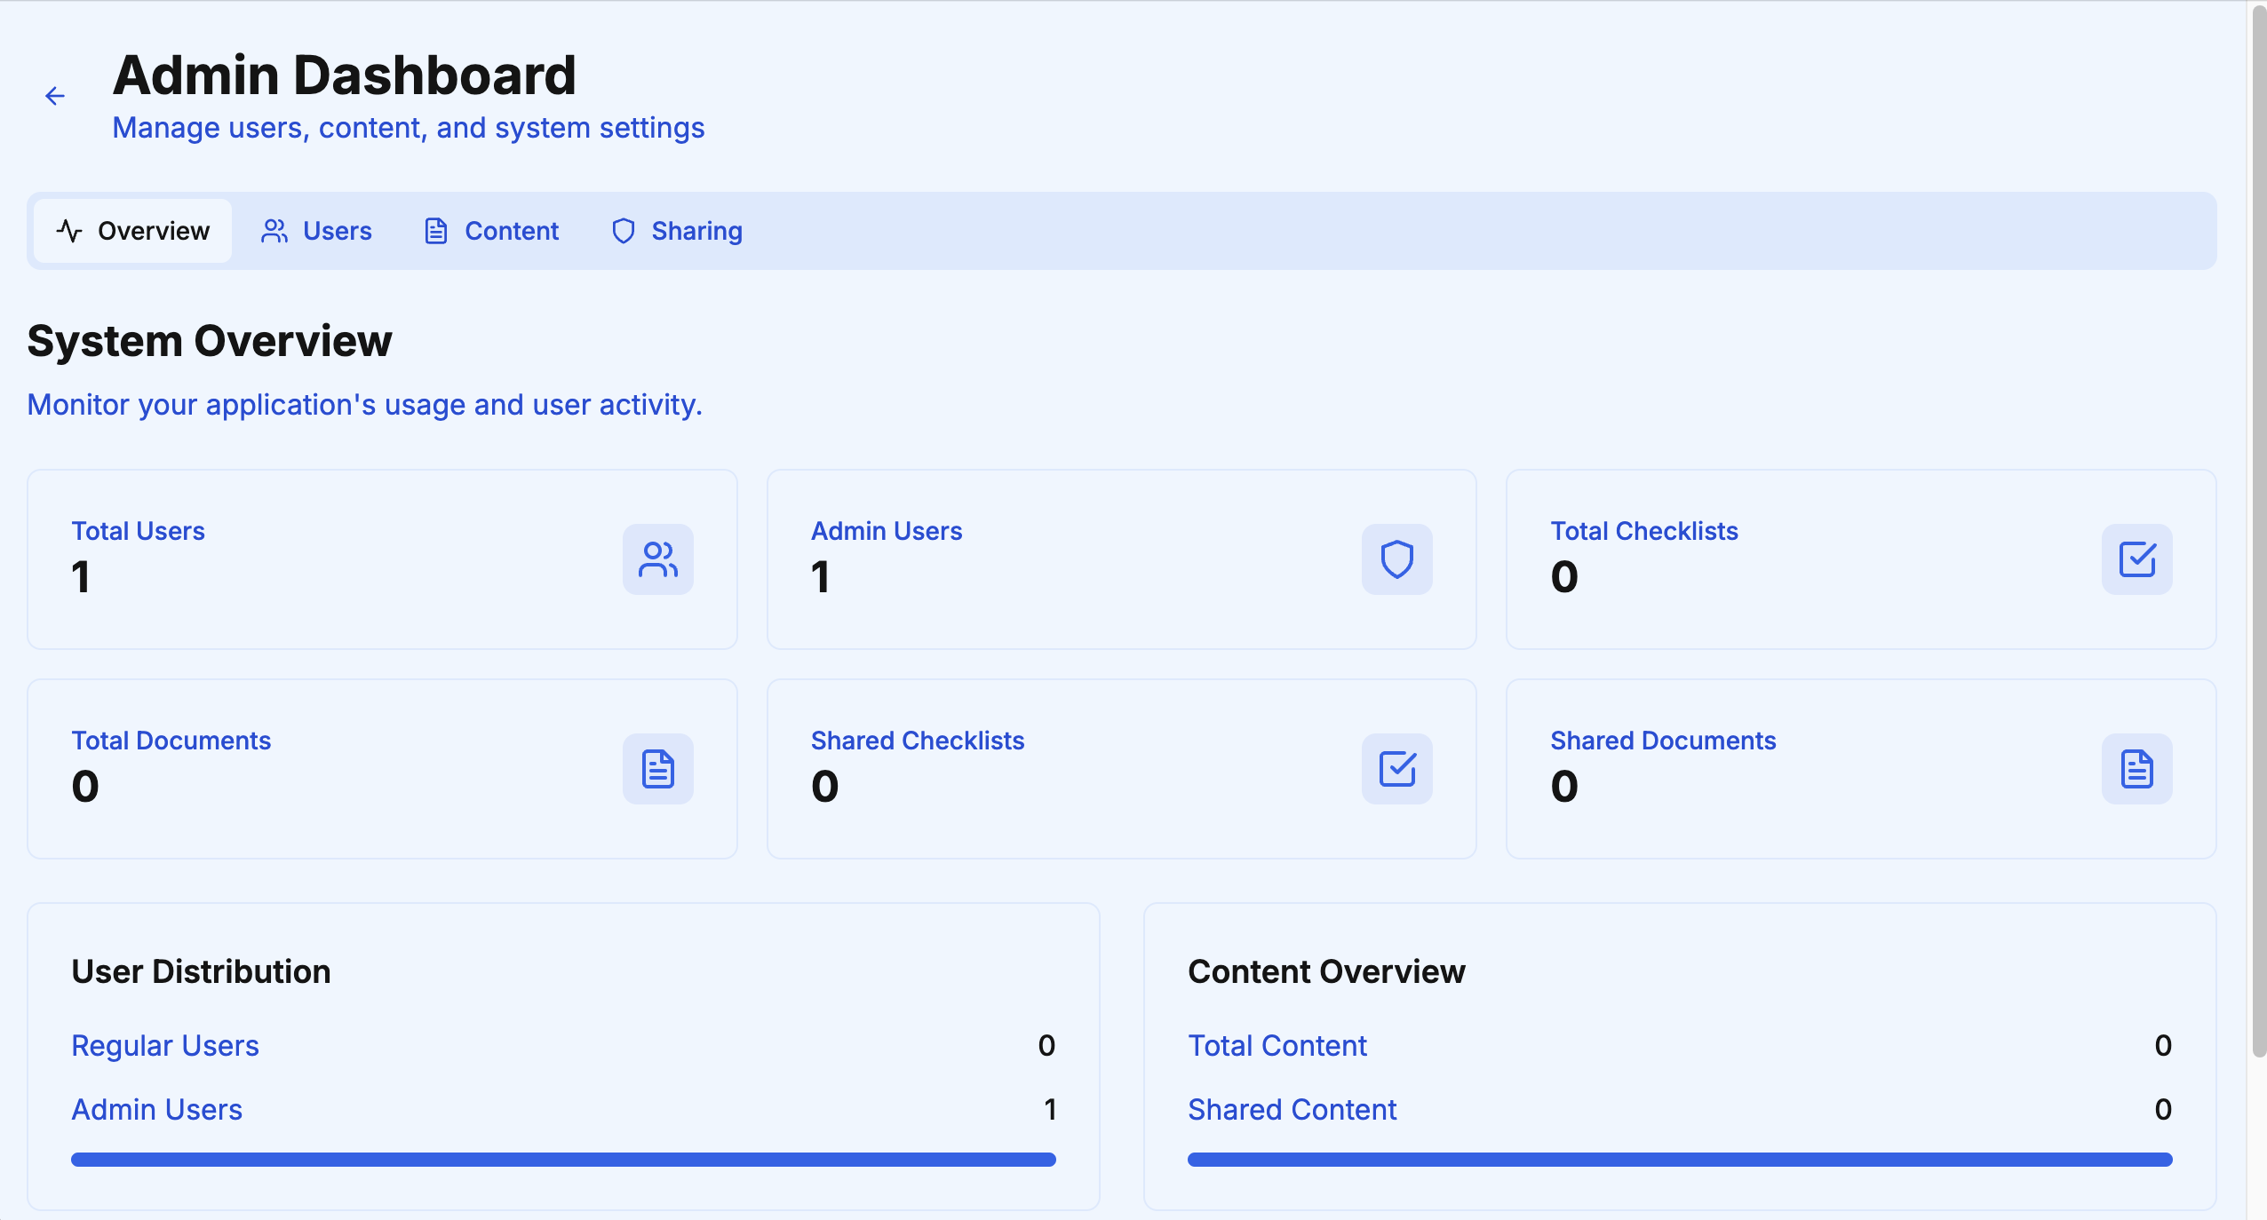The image size is (2267, 1220).
Task: Click the Overview tab activity icon
Action: point(69,231)
